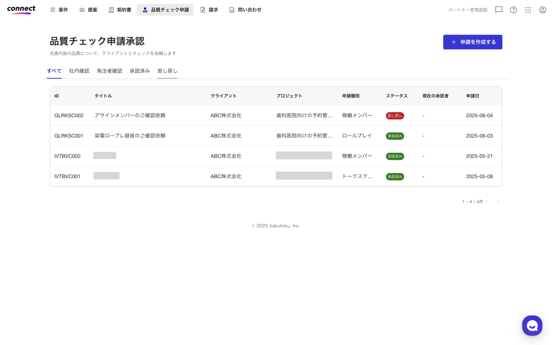The height and width of the screenshot is (345, 552).
Task: Switch to the 社内確認 tab
Action: pos(79,71)
